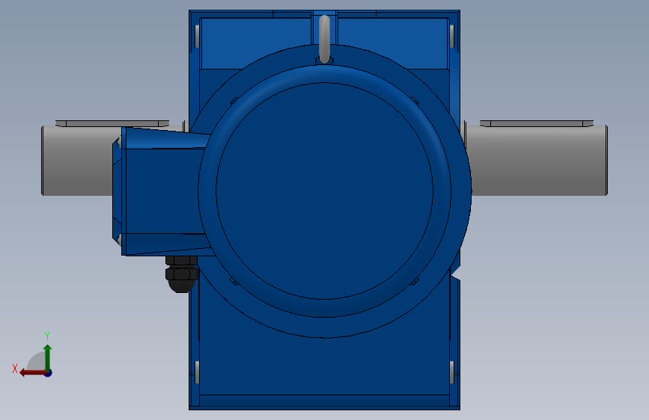Viewport: 649px width, 420px height.
Task: Select the bottom-right gray housing bolt
Action: coord(451,372)
